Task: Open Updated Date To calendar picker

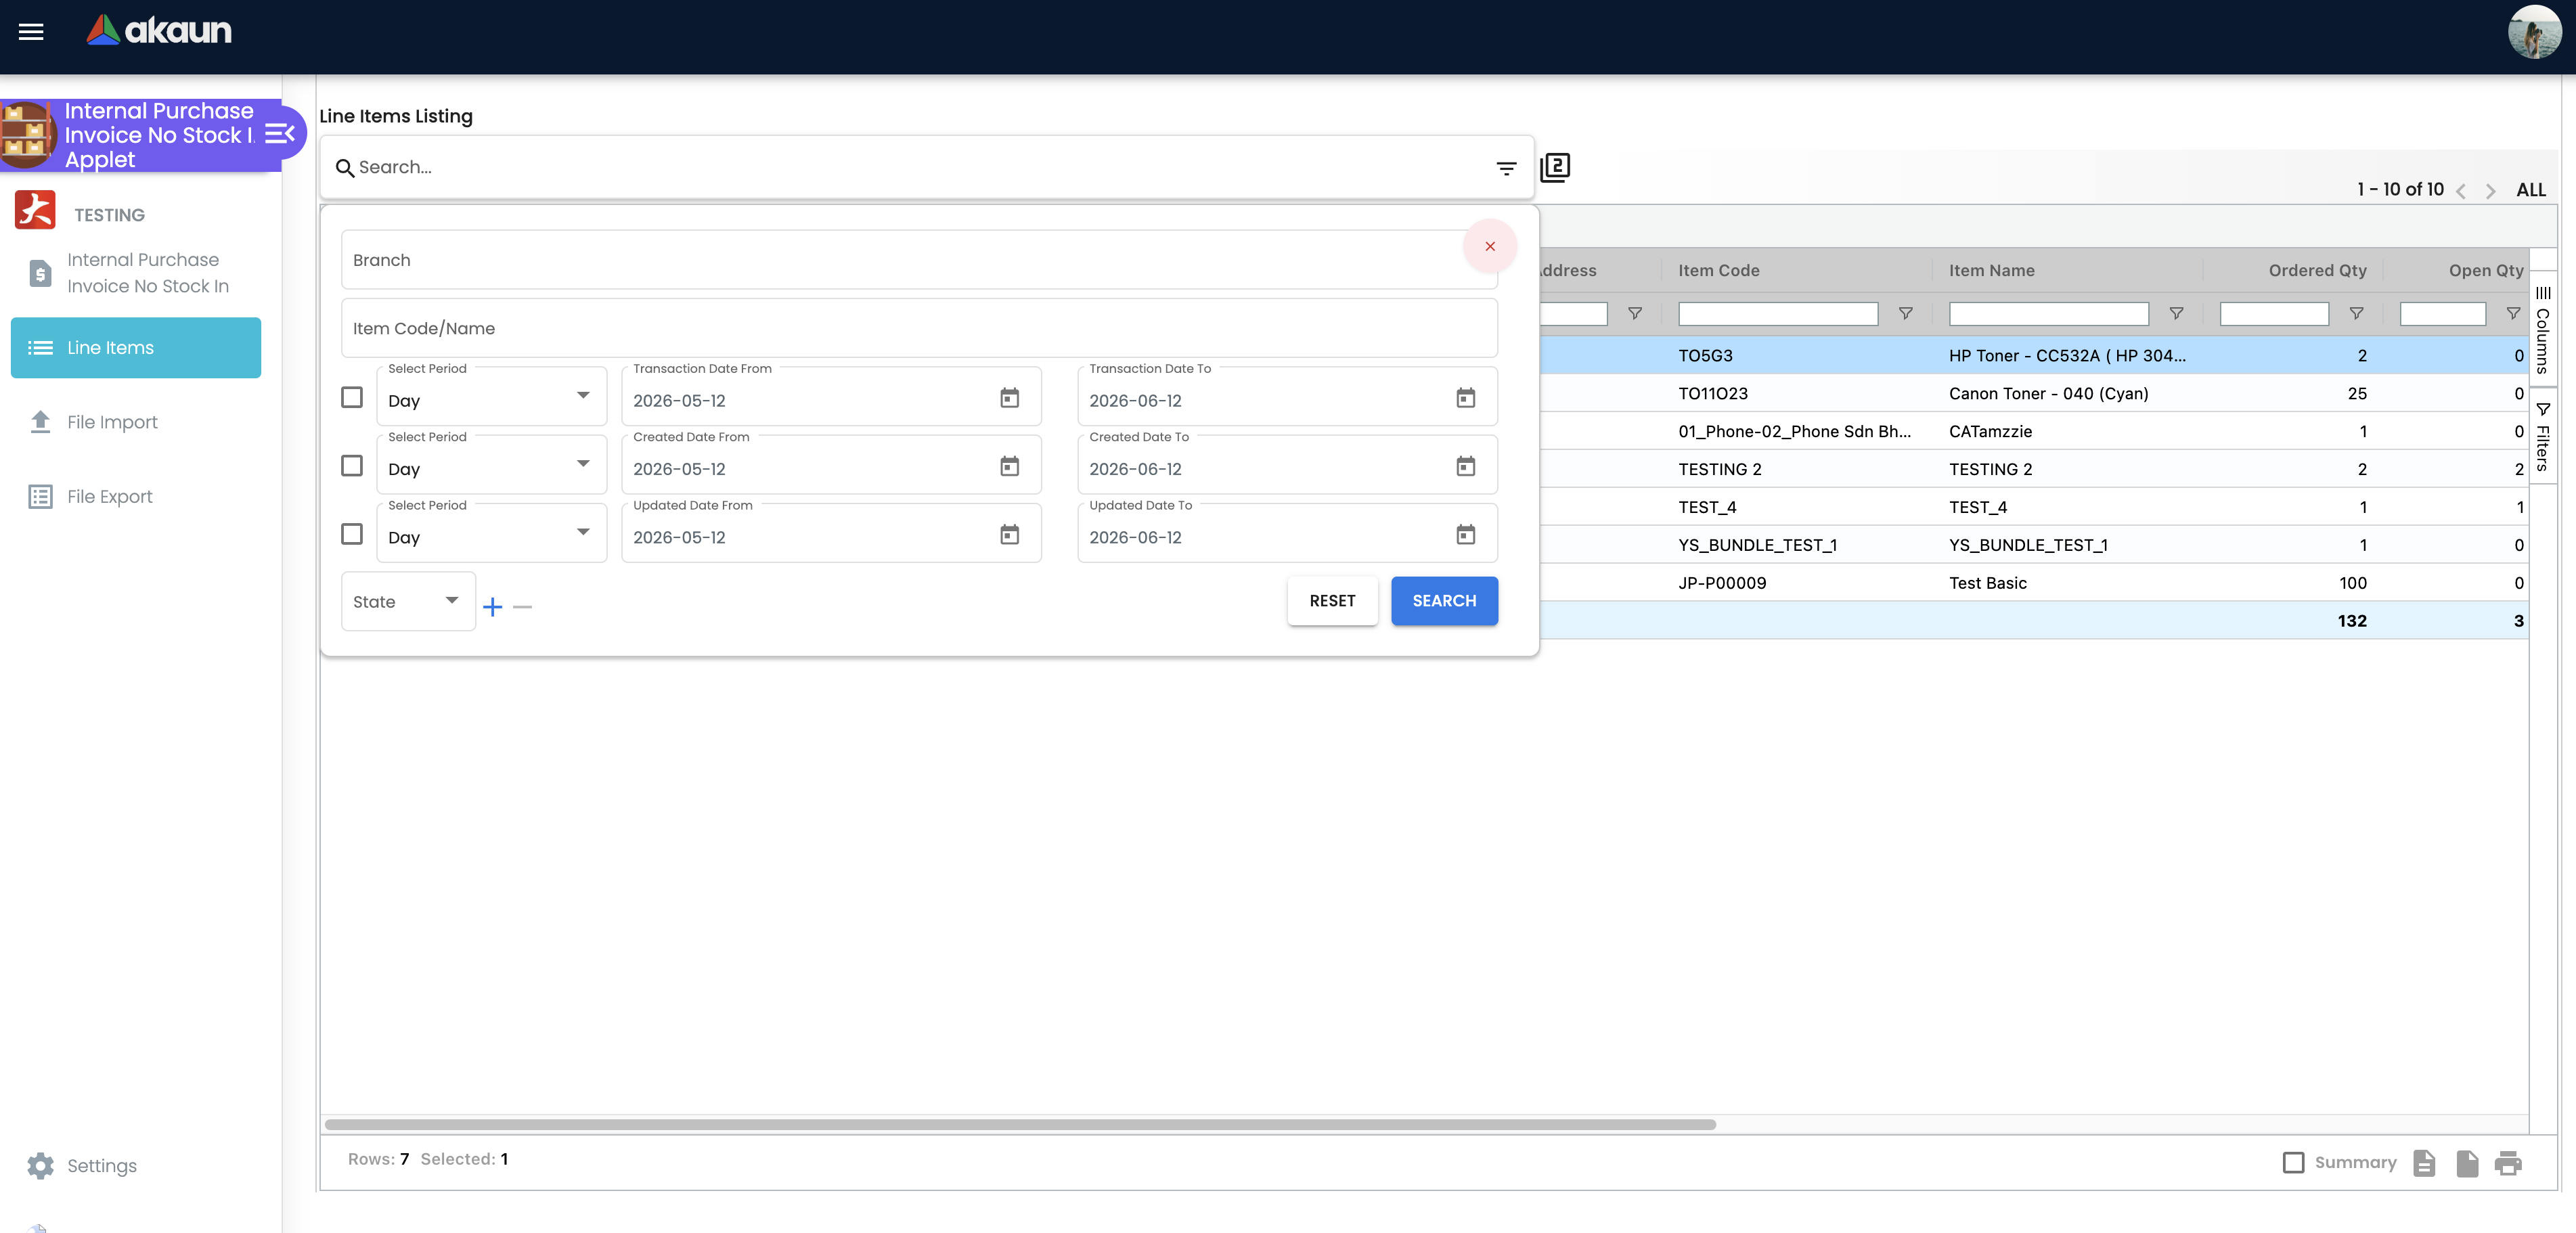Action: (1466, 535)
